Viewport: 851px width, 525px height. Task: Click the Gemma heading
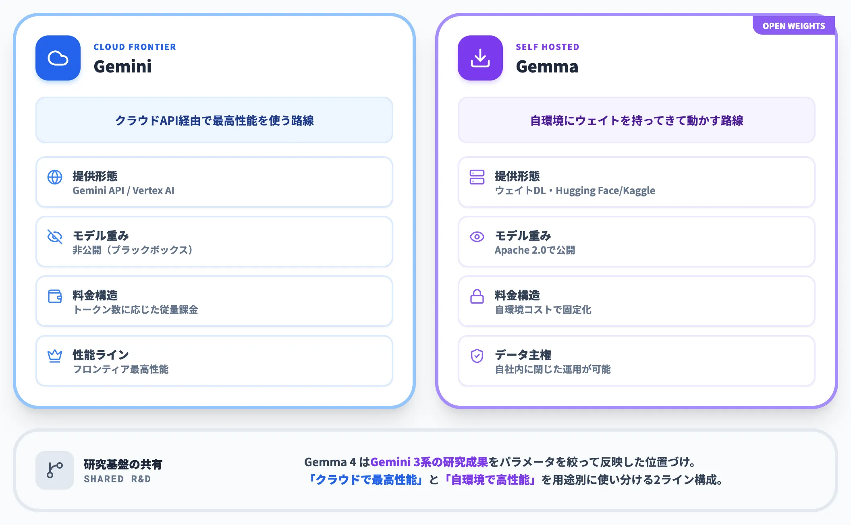547,66
